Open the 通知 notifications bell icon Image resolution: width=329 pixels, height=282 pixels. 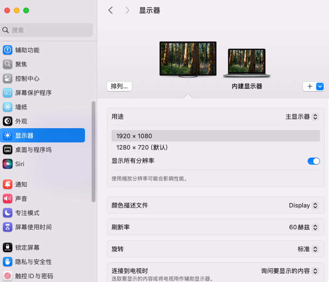click(x=8, y=184)
